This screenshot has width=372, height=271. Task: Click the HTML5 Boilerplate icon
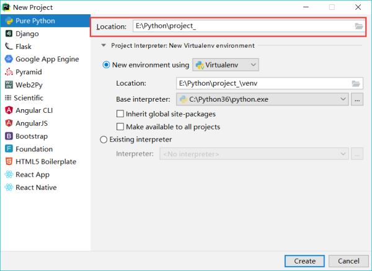(x=9, y=162)
